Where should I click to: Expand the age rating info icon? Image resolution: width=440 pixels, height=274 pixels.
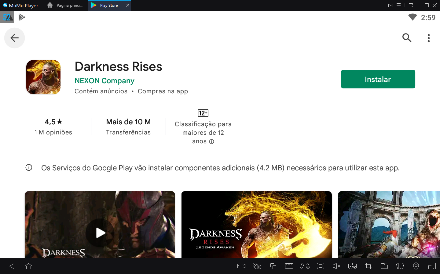[212, 141]
